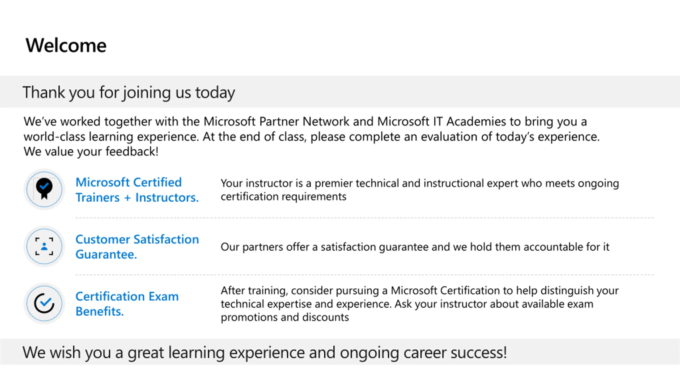
Task: Click the dashed divider below Customer Satisfaction Guarantee
Action: (x=364, y=275)
